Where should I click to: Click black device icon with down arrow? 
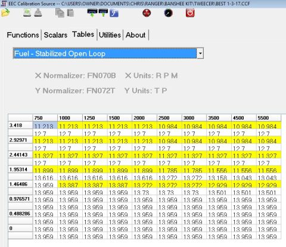pyautogui.click(x=92, y=13)
